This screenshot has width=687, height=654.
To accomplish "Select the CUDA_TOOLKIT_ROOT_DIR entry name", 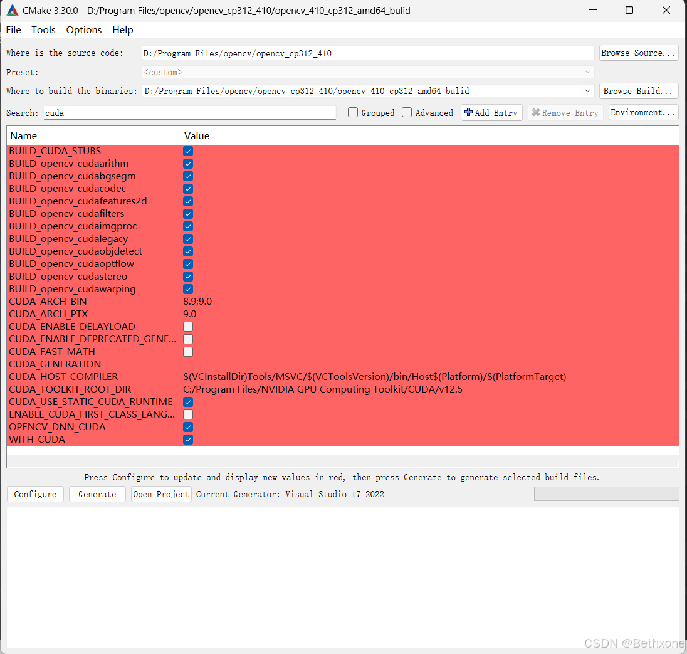I will [x=70, y=389].
